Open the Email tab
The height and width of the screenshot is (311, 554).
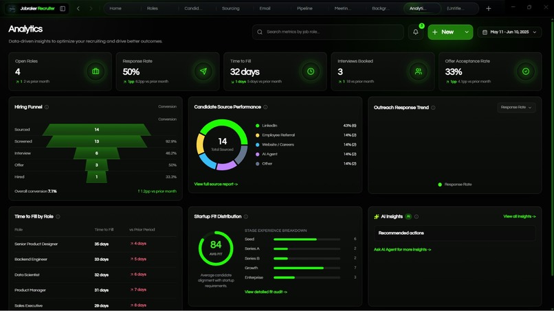click(265, 8)
